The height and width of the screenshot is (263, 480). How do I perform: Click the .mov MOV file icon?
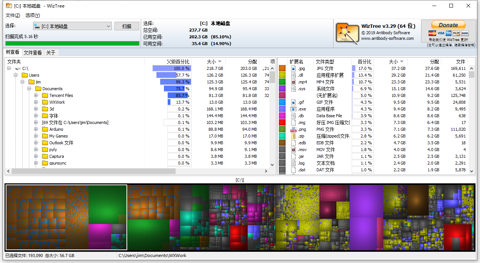[x=293, y=149]
